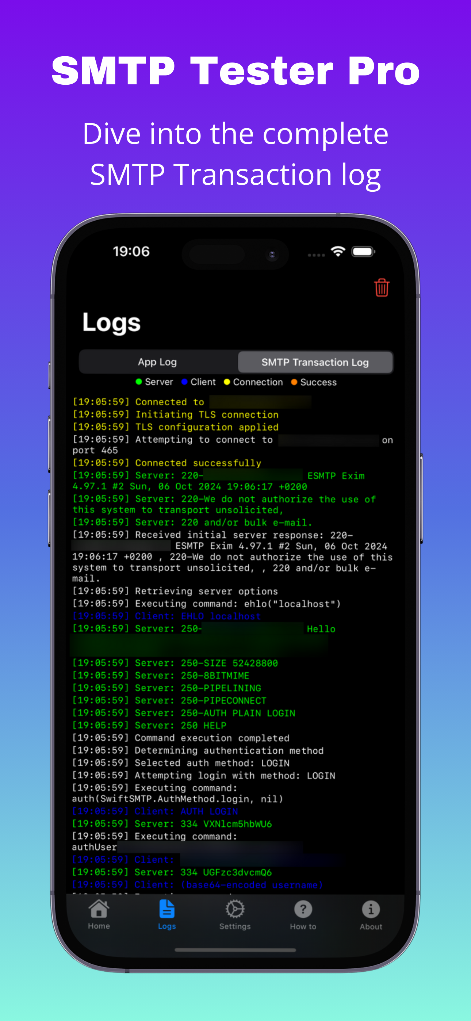The width and height of the screenshot is (471, 1021).
Task: Tap the Wi-Fi status icon
Action: [x=338, y=251]
